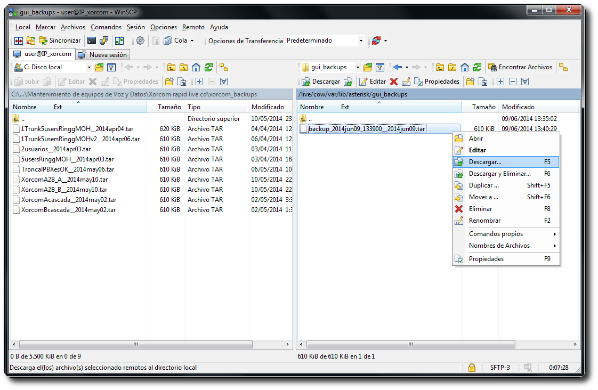
Task: Choose Renombrar in context menu
Action: (x=506, y=221)
